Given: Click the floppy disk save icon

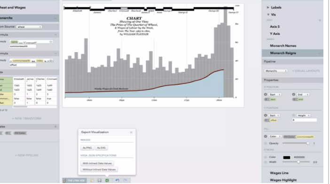Looking at the screenshot, I should tap(100, 180).
